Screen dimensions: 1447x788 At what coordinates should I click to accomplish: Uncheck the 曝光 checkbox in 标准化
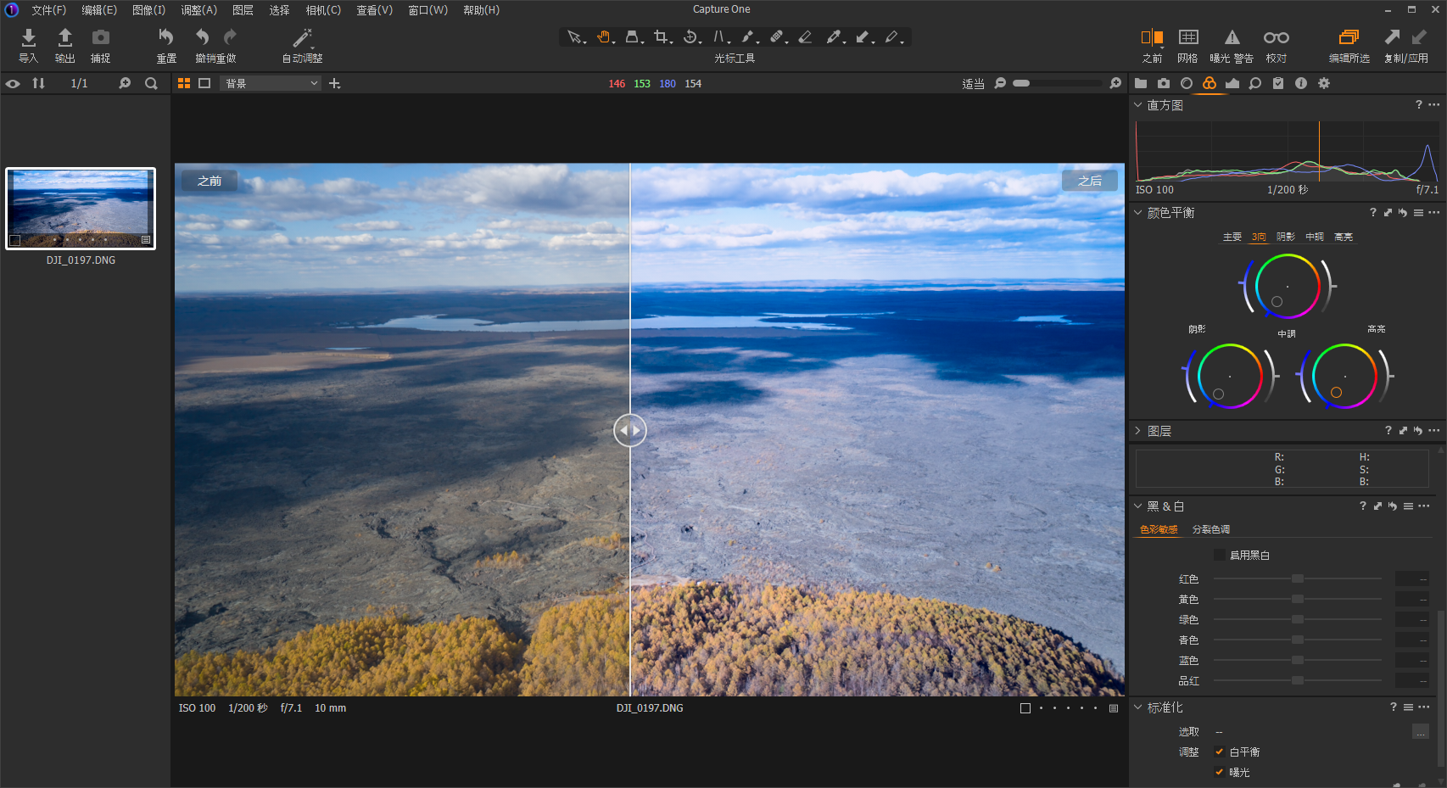[1220, 772]
